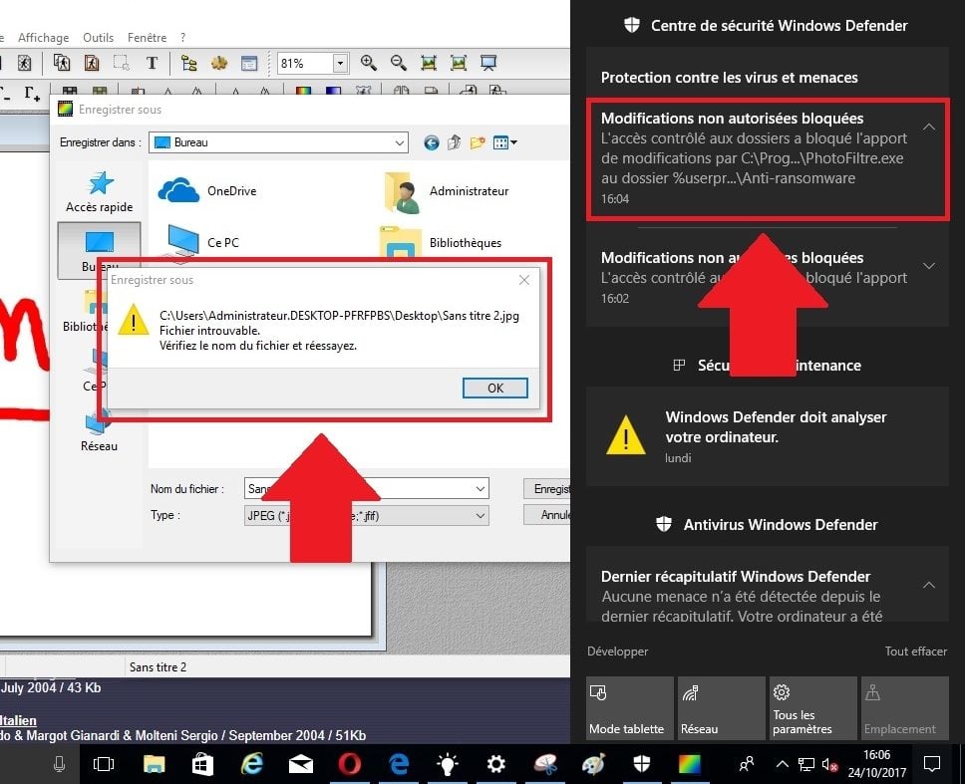Open the view menu dropdown in save dialog

[x=505, y=142]
